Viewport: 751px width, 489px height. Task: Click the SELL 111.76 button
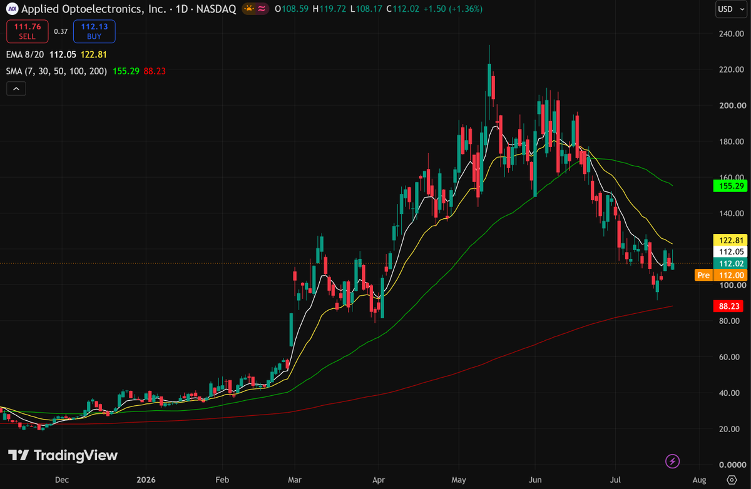click(x=26, y=31)
